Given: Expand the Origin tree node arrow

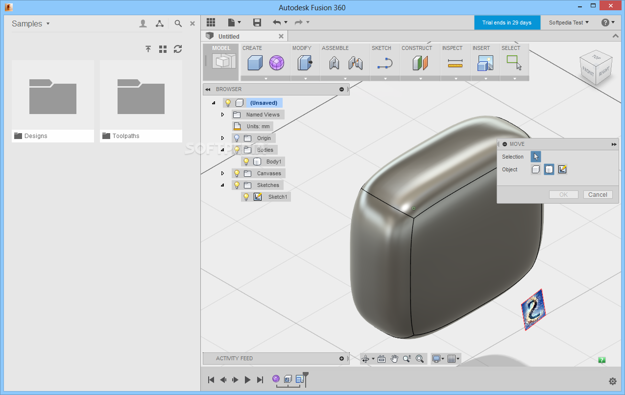Looking at the screenshot, I should tap(222, 138).
